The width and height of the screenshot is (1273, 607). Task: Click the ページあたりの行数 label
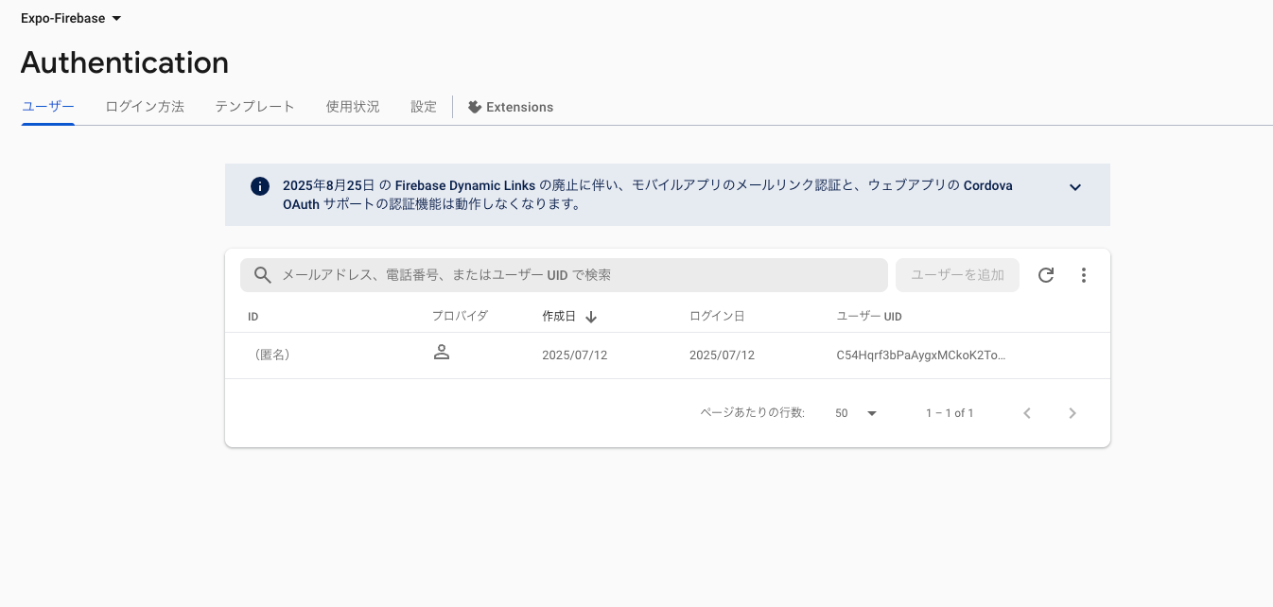click(753, 413)
